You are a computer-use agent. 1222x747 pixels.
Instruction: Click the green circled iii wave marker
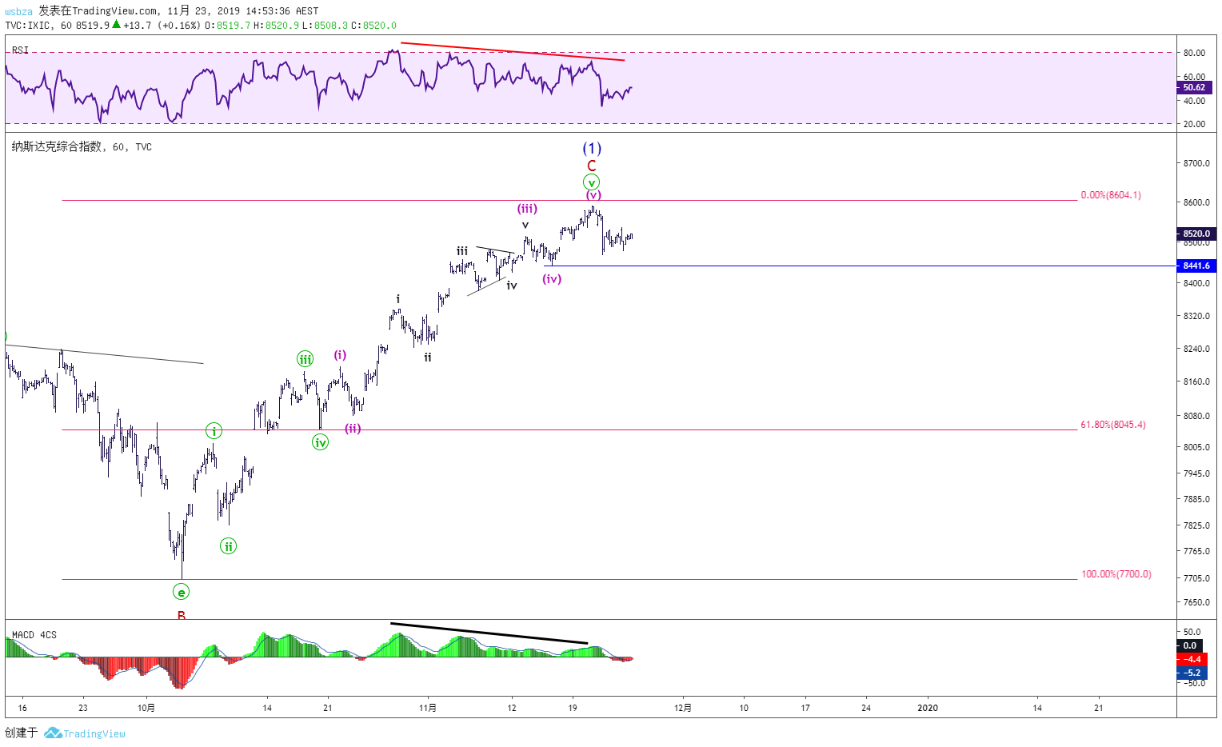click(305, 359)
